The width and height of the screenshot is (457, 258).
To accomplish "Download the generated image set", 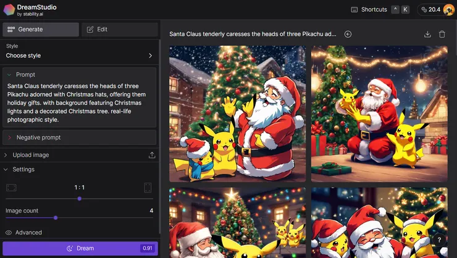I will (427, 34).
